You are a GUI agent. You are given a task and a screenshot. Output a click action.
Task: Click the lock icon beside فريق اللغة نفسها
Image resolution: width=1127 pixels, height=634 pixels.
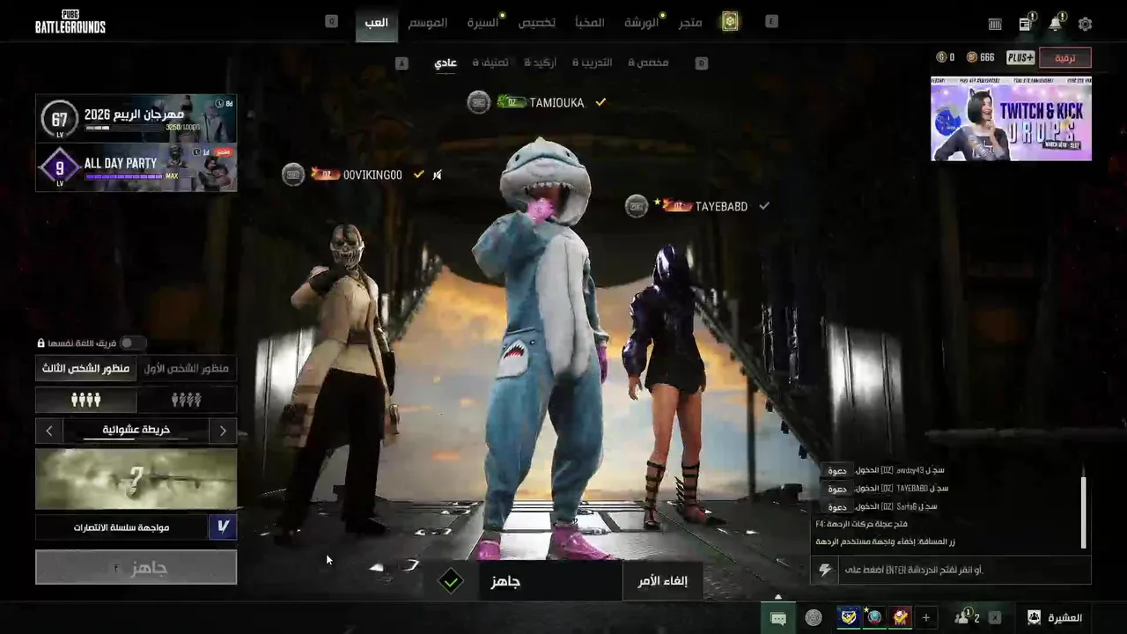41,343
